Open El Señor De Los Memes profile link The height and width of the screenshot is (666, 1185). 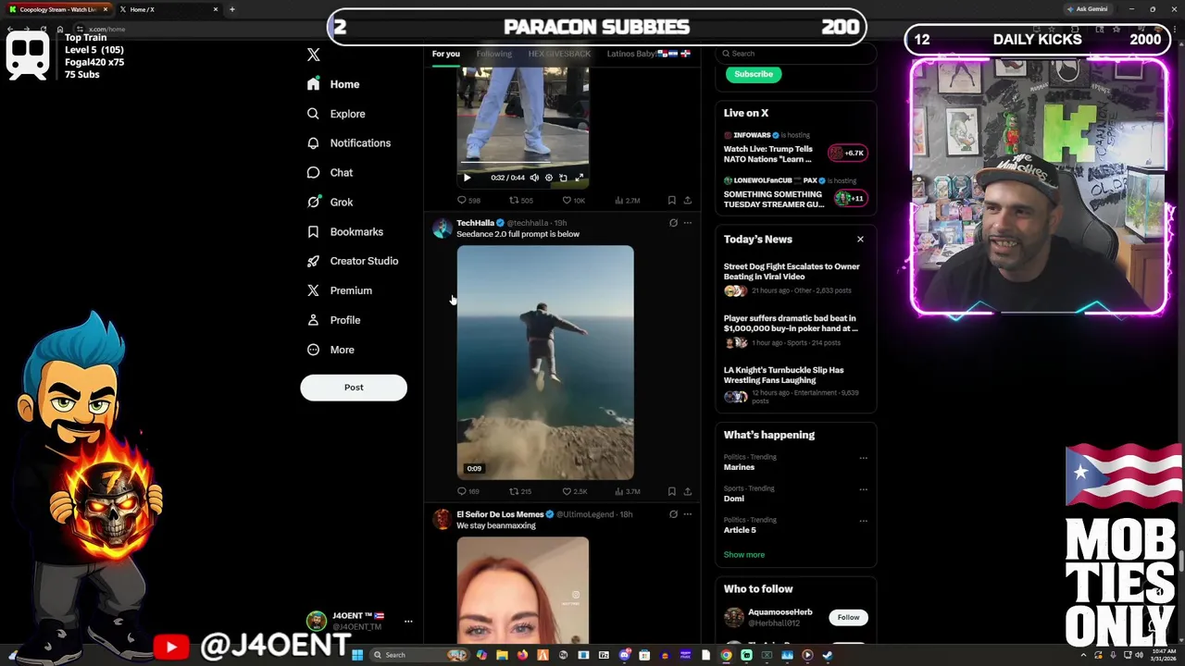point(500,514)
